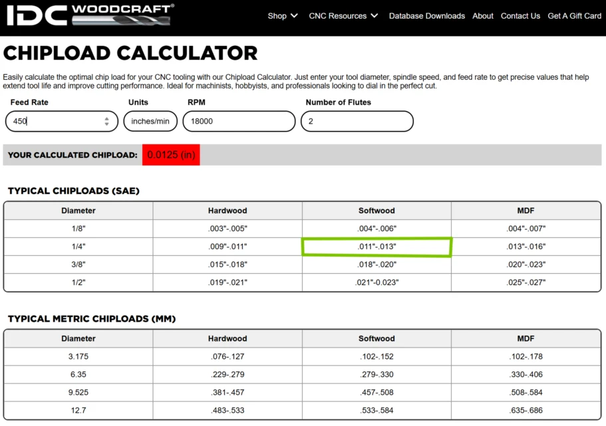Focus the Feed Rate input field
606x426 pixels.
(x=62, y=121)
